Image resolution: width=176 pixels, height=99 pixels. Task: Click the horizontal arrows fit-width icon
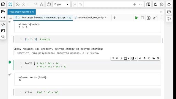coord(140,4)
